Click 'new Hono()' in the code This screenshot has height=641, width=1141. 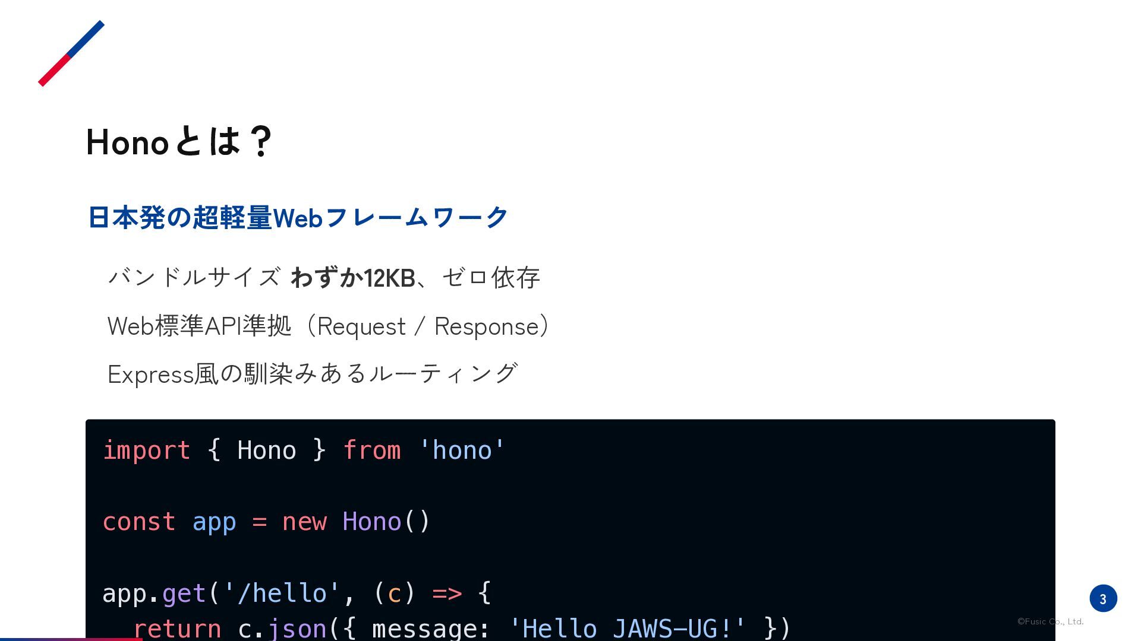(356, 522)
